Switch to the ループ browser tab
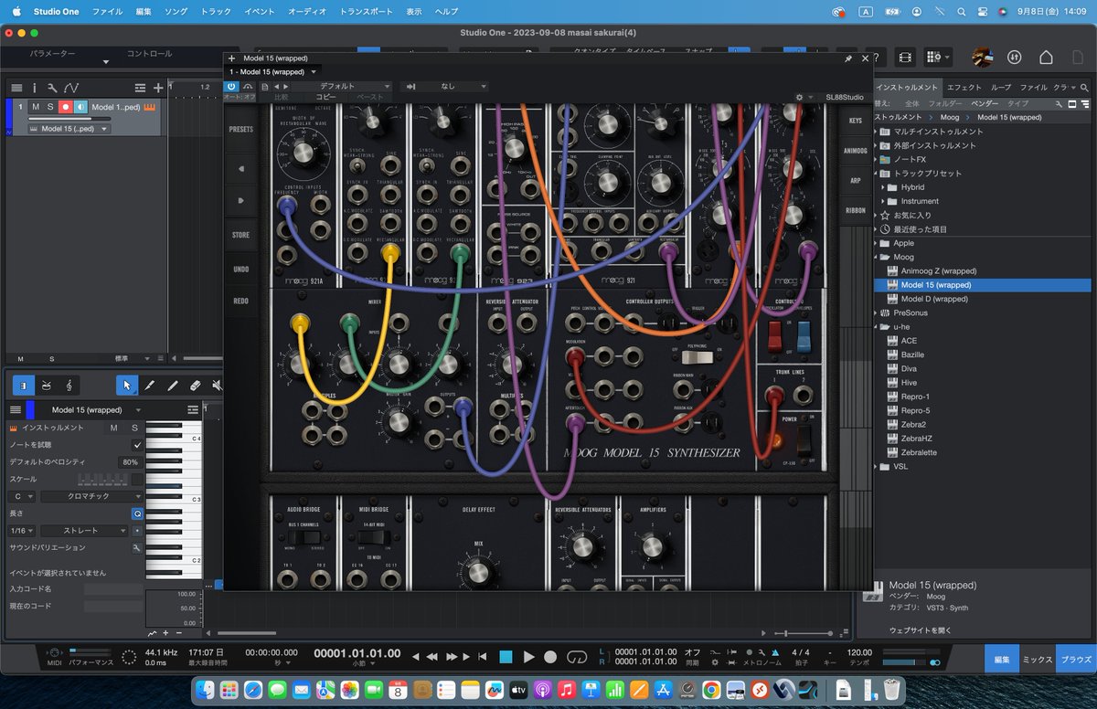This screenshot has width=1097, height=709. pos(1001,87)
